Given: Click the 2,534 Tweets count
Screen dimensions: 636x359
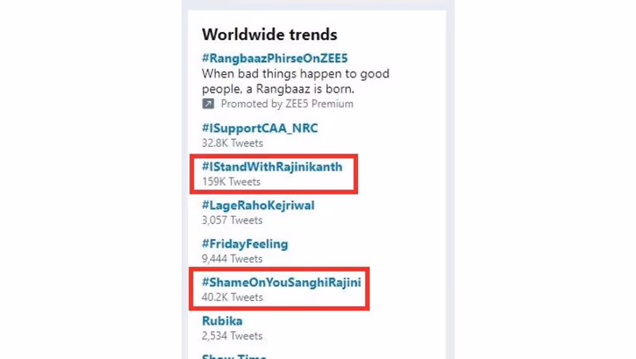Looking at the screenshot, I should tap(232, 336).
